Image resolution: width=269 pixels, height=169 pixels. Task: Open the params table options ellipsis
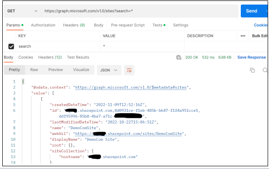tap(243, 36)
